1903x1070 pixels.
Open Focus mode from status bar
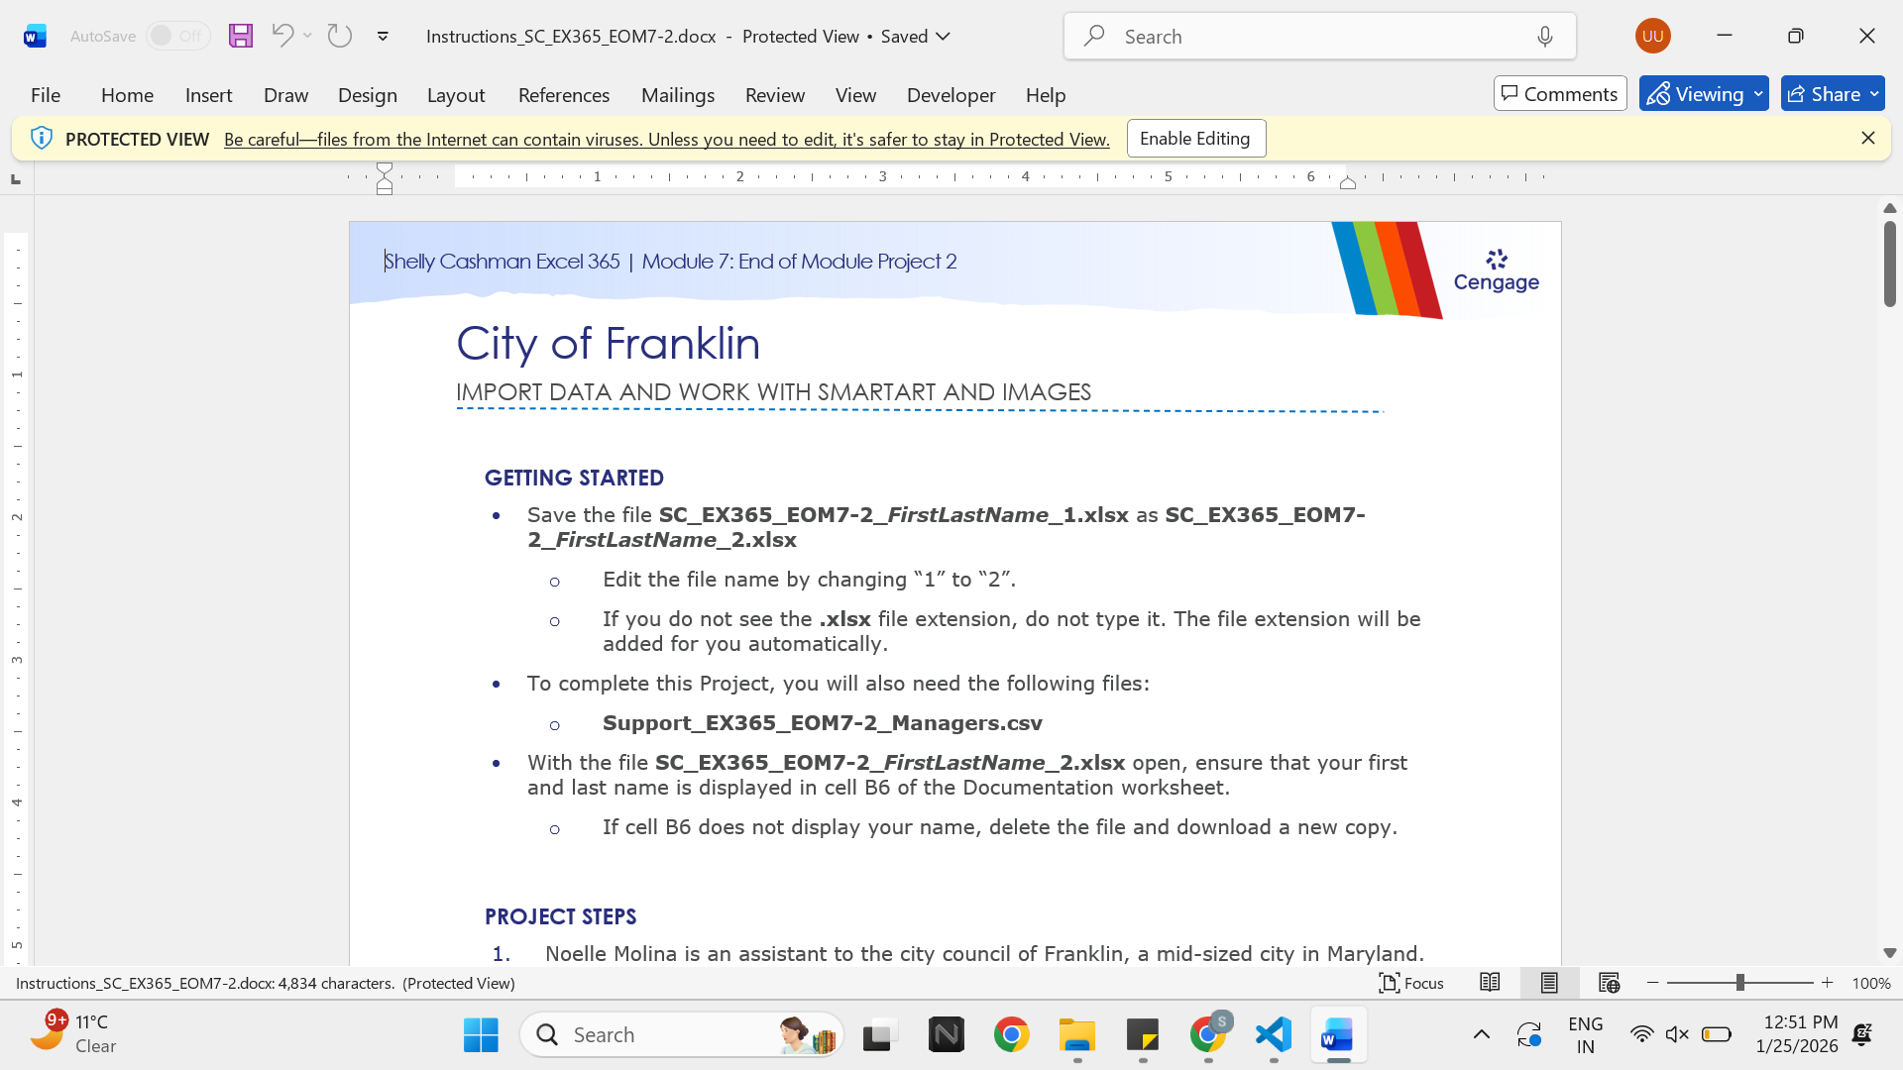click(1411, 983)
